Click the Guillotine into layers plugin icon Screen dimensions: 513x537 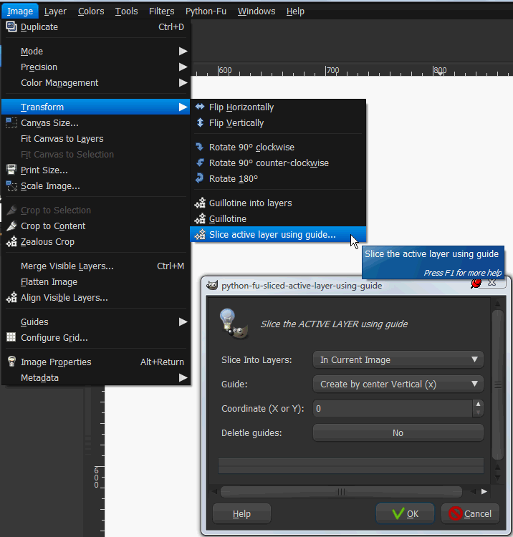[x=200, y=203]
